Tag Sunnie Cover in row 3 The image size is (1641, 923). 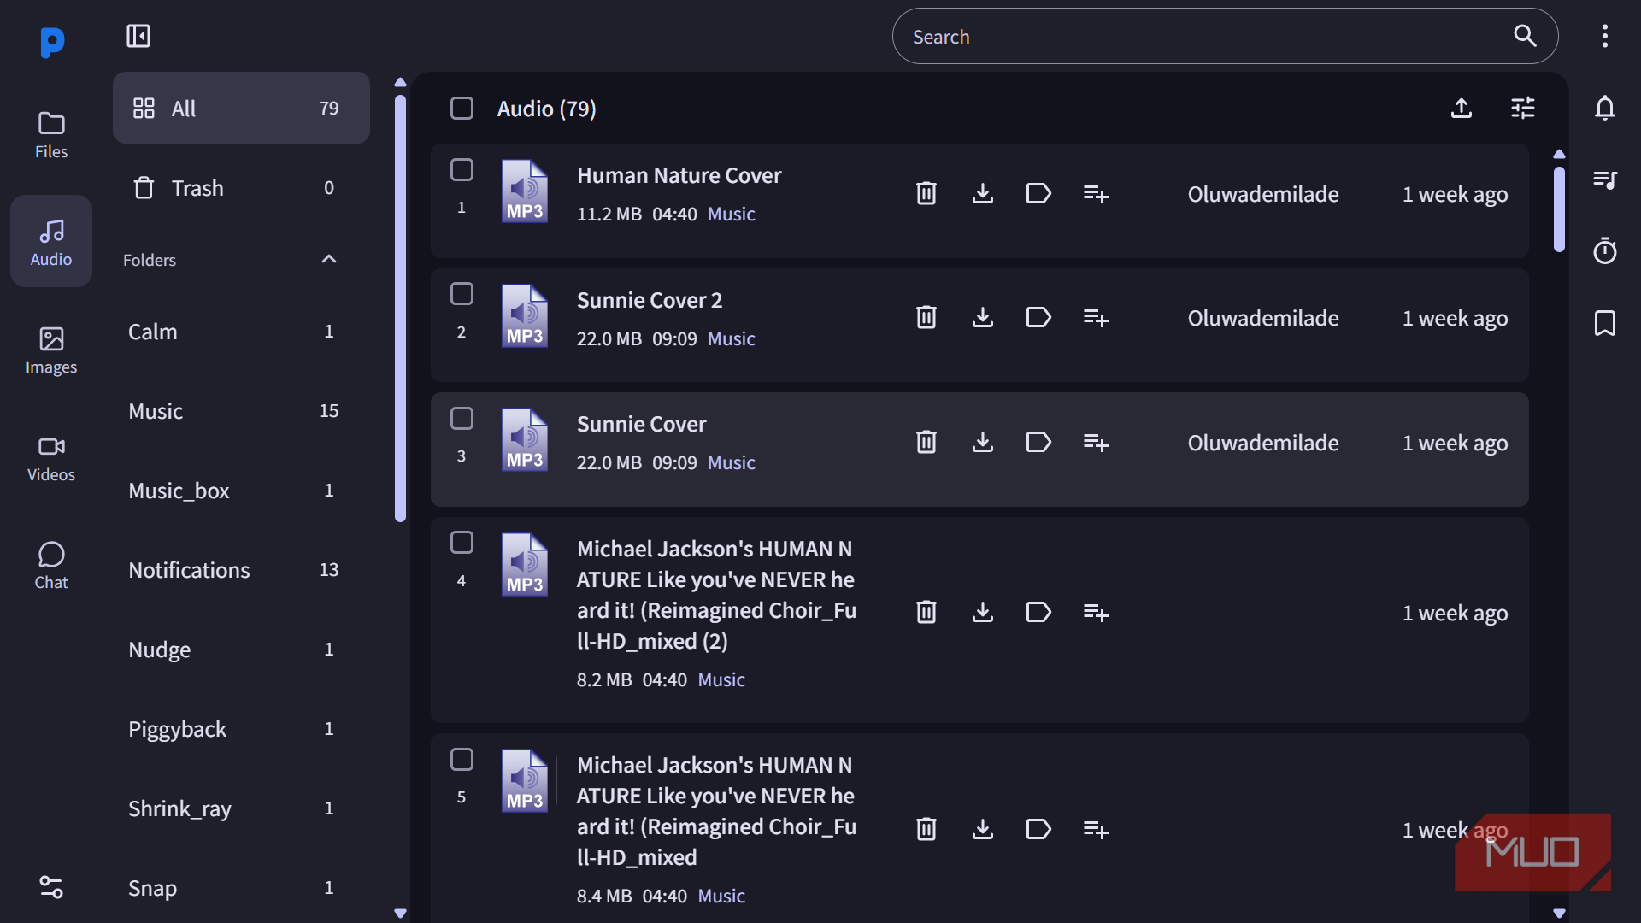point(1038,442)
